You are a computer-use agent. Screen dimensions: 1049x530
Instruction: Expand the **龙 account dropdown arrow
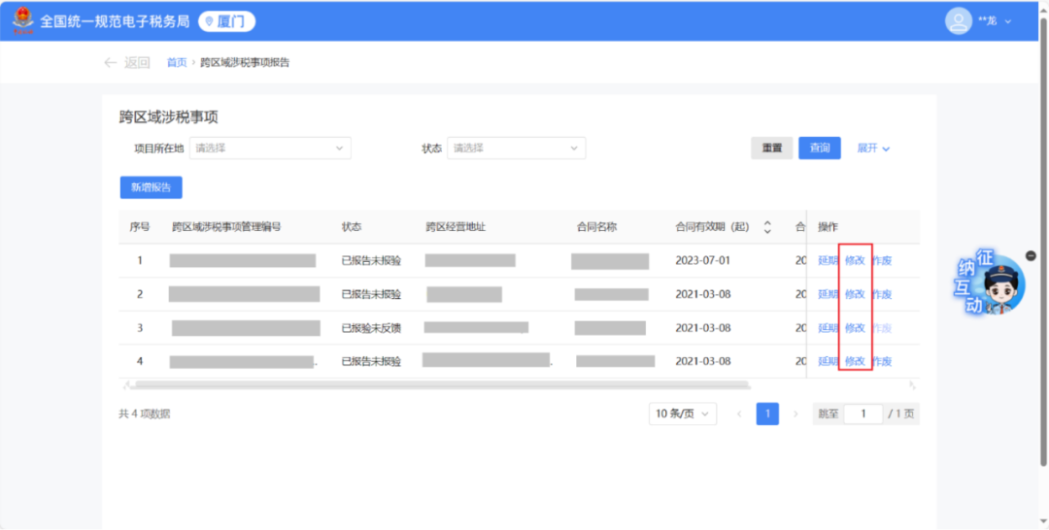1008,21
